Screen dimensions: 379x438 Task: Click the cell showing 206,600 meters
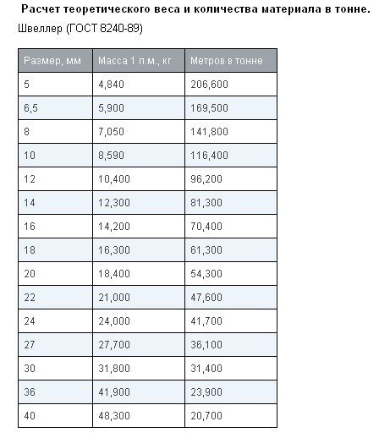(231, 85)
